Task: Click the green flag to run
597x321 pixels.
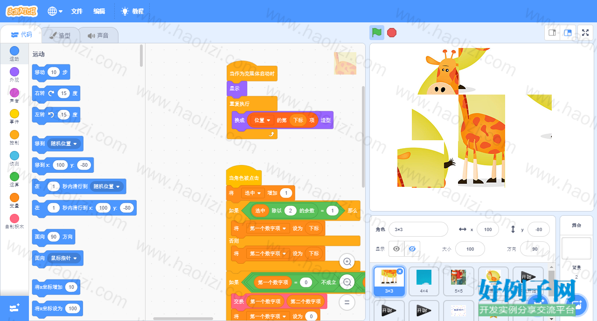Action: click(377, 33)
